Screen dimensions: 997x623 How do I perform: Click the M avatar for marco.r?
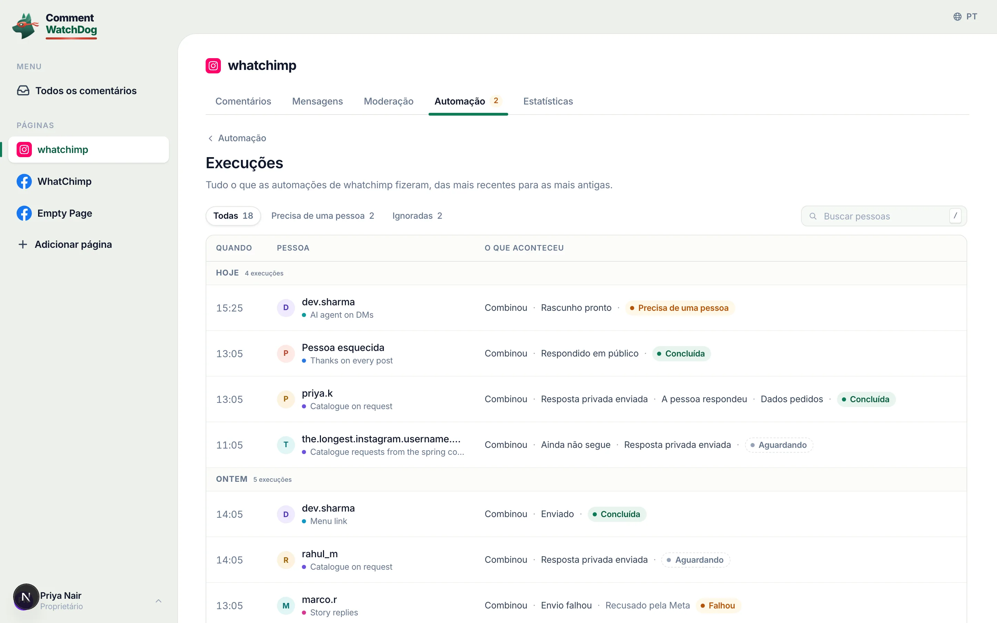(x=286, y=606)
